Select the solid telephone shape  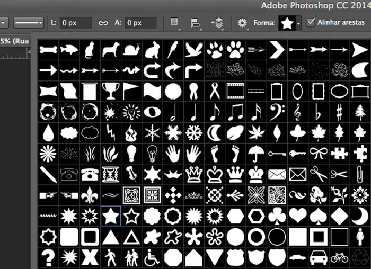pos(90,174)
